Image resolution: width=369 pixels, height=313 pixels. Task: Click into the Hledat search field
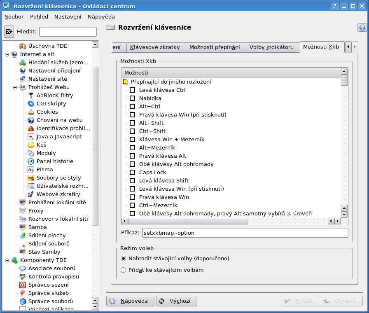68,32
